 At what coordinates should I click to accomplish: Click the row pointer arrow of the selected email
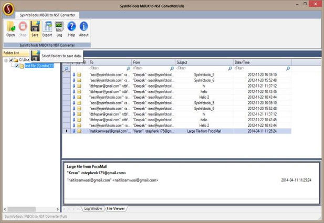coord(66,131)
